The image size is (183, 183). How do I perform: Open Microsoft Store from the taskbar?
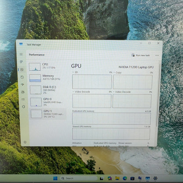[132, 179]
